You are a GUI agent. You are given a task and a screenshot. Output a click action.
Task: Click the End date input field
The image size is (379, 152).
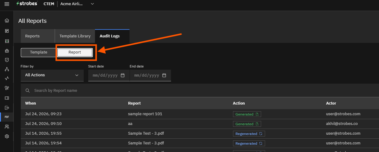(150, 75)
